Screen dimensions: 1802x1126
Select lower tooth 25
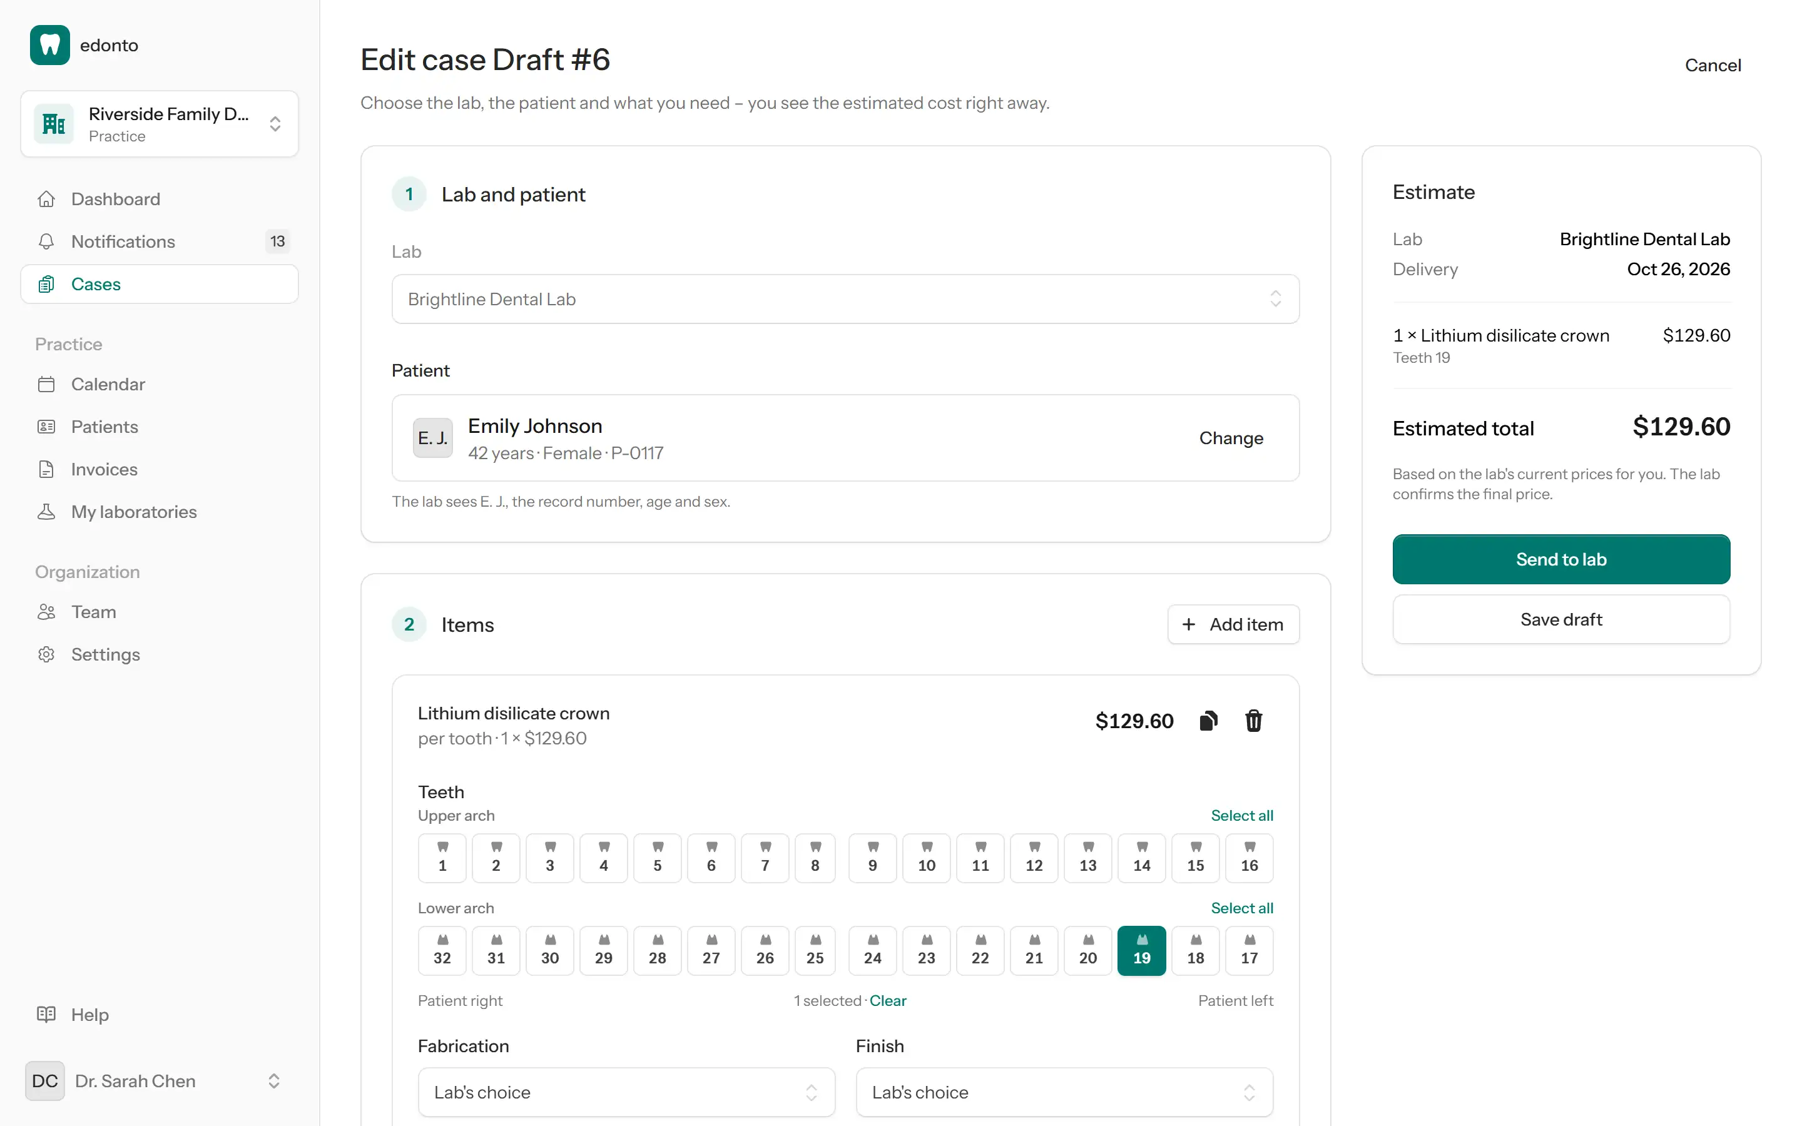pyautogui.click(x=815, y=950)
